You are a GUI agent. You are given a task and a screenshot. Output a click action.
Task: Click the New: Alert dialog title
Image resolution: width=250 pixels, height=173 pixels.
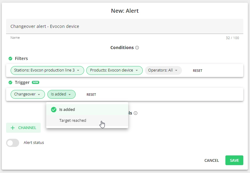pos(125,11)
